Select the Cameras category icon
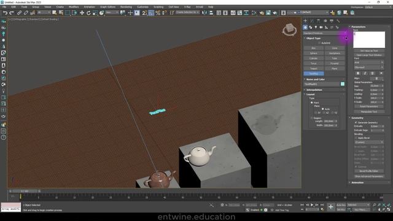The width and height of the screenshot is (393, 221). coord(321,27)
